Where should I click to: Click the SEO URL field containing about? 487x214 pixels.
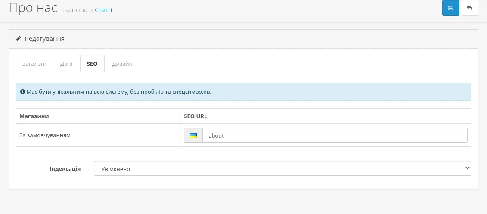(335, 135)
